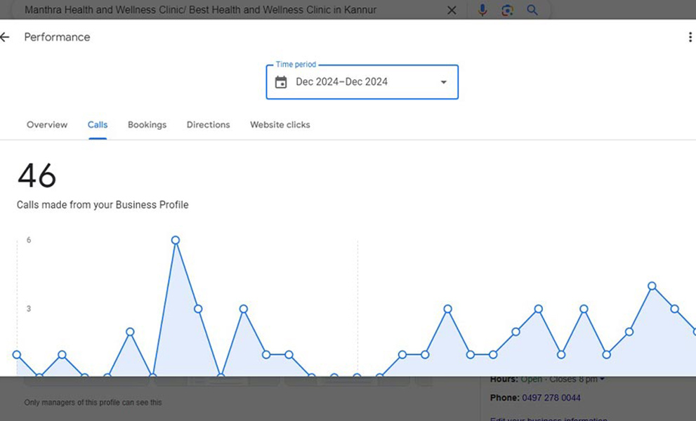Click the chart's highest peak point at 6
The width and height of the screenshot is (696, 421).
(x=176, y=240)
